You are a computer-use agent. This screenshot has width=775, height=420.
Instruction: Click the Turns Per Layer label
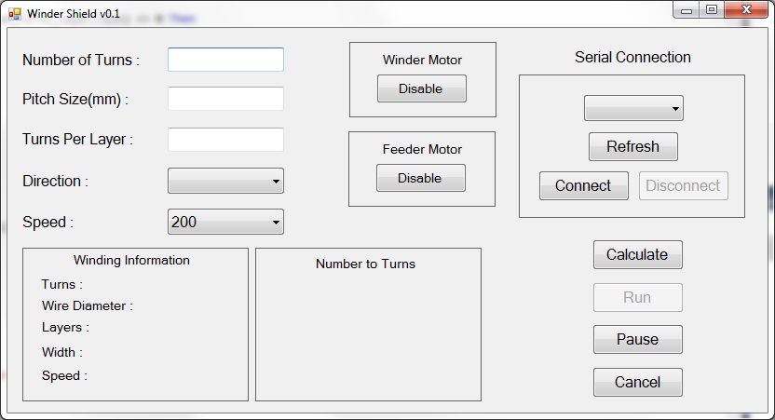77,140
